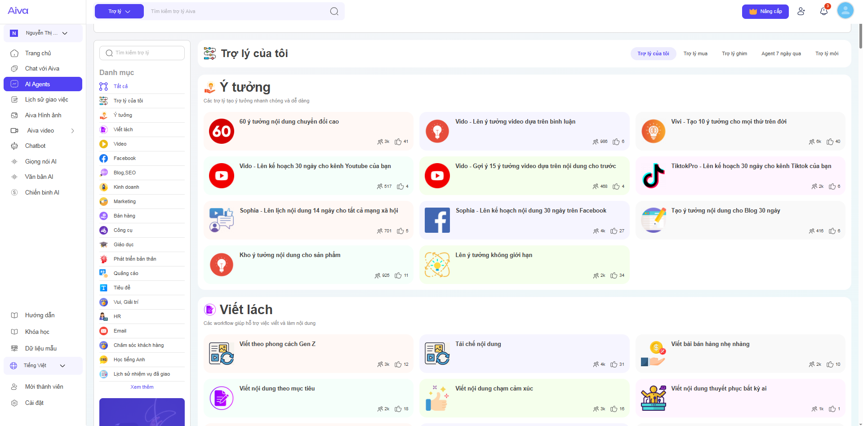The image size is (863, 426).
Task: Click the Trang chủ home icon
Action: (14, 53)
